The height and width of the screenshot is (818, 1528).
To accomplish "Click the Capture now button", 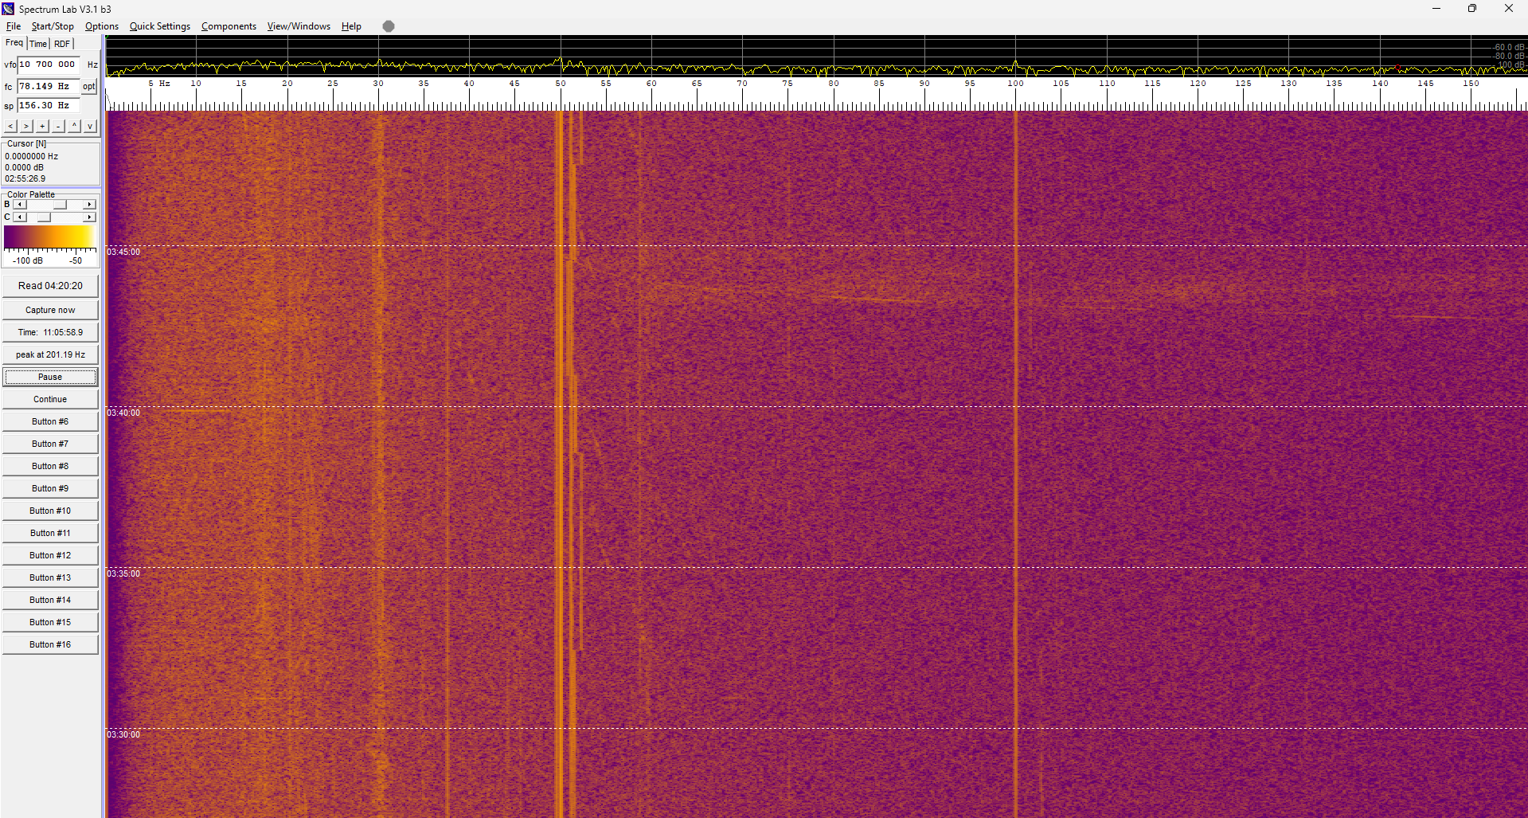I will (50, 310).
